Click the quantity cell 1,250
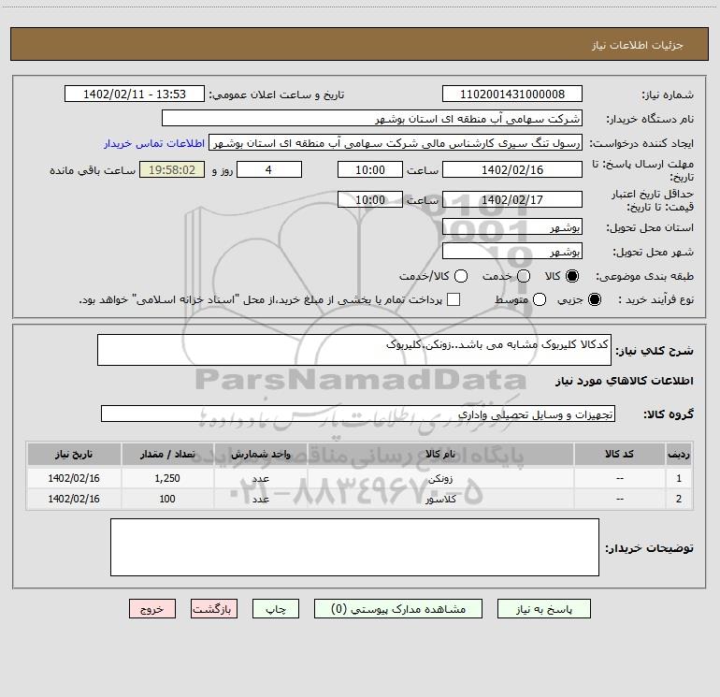720x697 pixels. click(x=167, y=478)
